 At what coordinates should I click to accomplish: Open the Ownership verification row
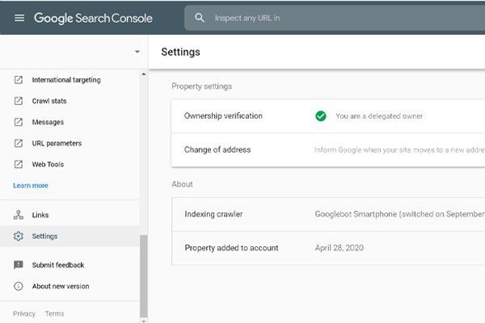click(x=328, y=116)
